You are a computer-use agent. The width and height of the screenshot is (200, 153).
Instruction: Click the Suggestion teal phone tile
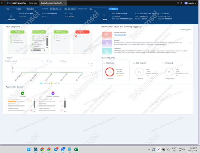(107, 51)
